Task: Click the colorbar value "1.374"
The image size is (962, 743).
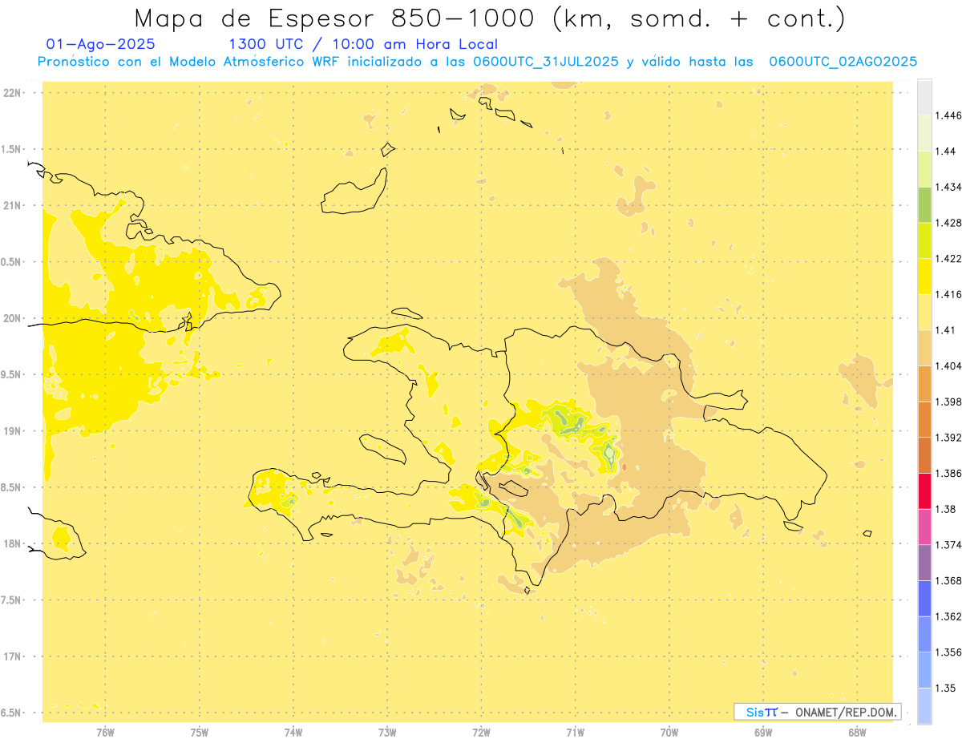Action: 948,545
